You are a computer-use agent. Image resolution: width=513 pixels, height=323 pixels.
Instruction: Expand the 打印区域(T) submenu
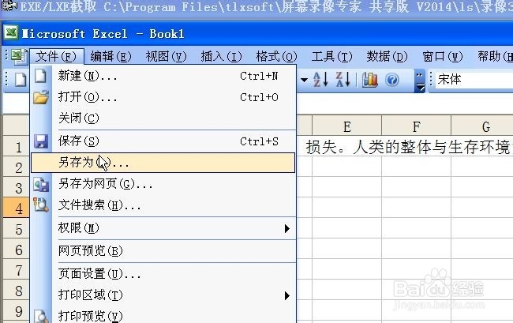163,295
